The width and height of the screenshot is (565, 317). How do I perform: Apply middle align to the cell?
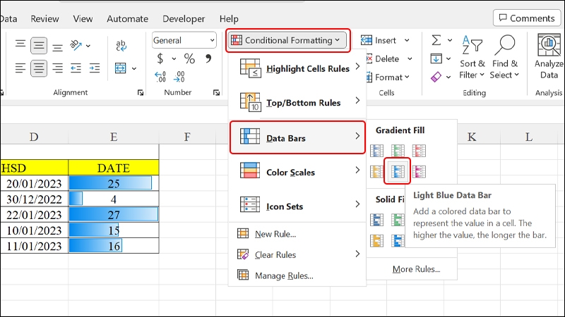[39, 45]
